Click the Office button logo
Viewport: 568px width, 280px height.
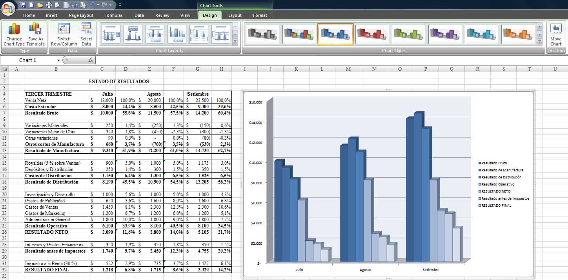(x=8, y=8)
